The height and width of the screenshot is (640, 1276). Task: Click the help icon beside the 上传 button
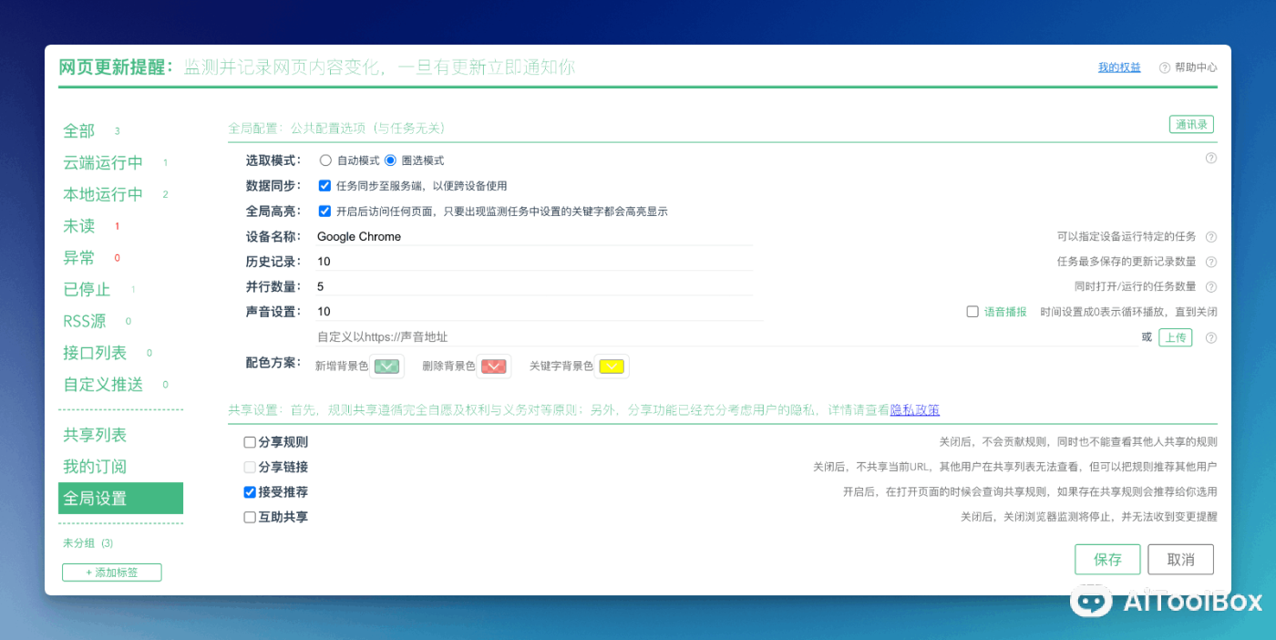coord(1211,336)
